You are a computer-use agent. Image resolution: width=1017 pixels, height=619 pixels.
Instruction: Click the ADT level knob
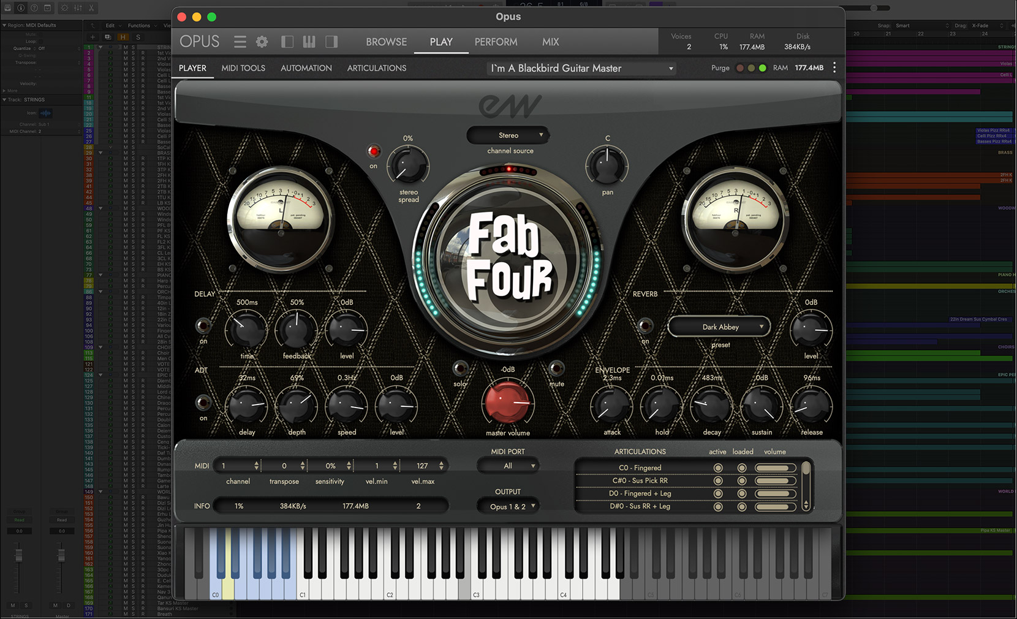(397, 406)
